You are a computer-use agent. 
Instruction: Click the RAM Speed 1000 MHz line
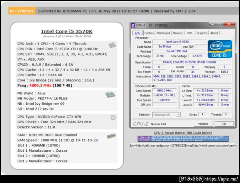click(57, 140)
